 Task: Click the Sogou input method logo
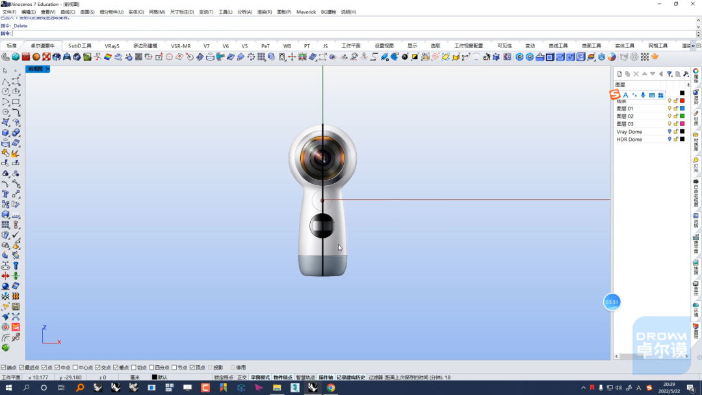pyautogui.click(x=615, y=94)
